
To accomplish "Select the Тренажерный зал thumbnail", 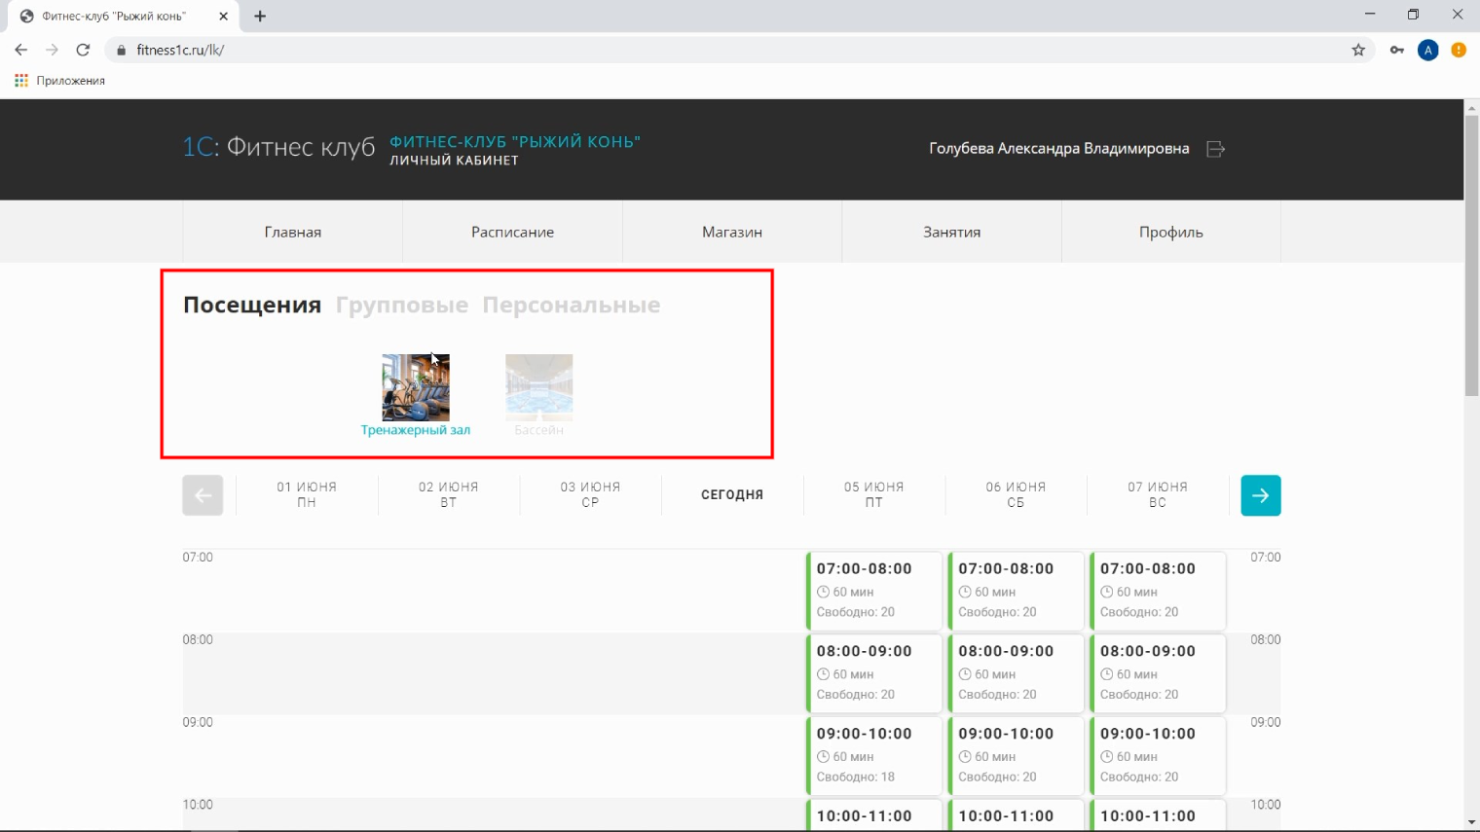I will coord(416,387).
